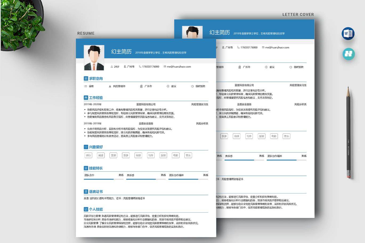Click the envelope icon on the front resume header
The width and height of the screenshot is (365, 243).
click(165, 67)
